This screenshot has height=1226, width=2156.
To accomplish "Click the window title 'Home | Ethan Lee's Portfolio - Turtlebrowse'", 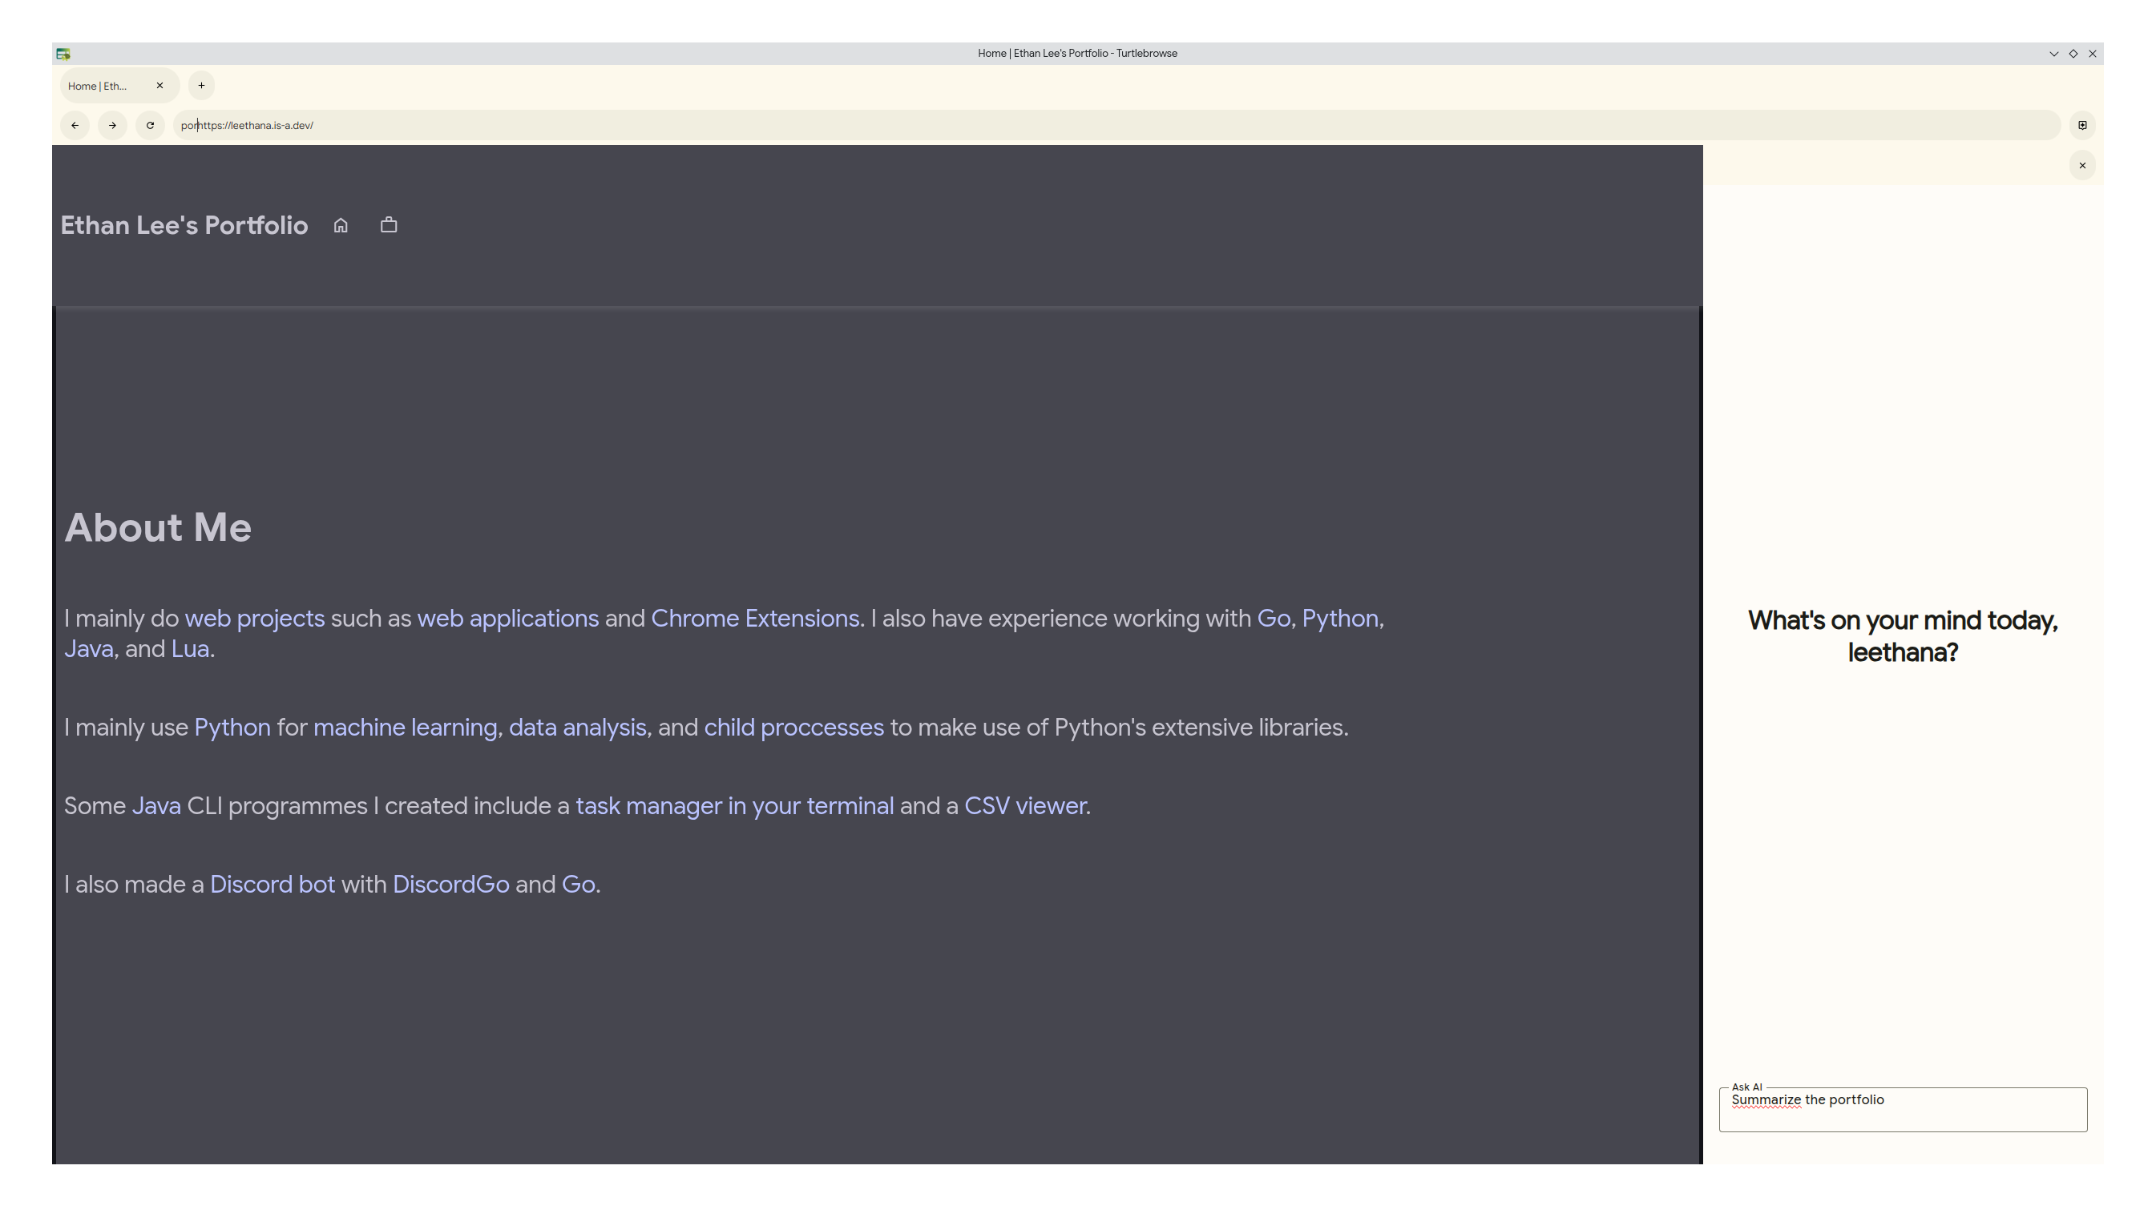I will pyautogui.click(x=1077, y=53).
